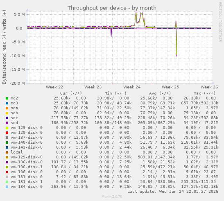Image resolution: width=224 pixels, height=201 pixels.
Task: Pick the dark blue sdc legend swatch
Action: tap(7, 118)
